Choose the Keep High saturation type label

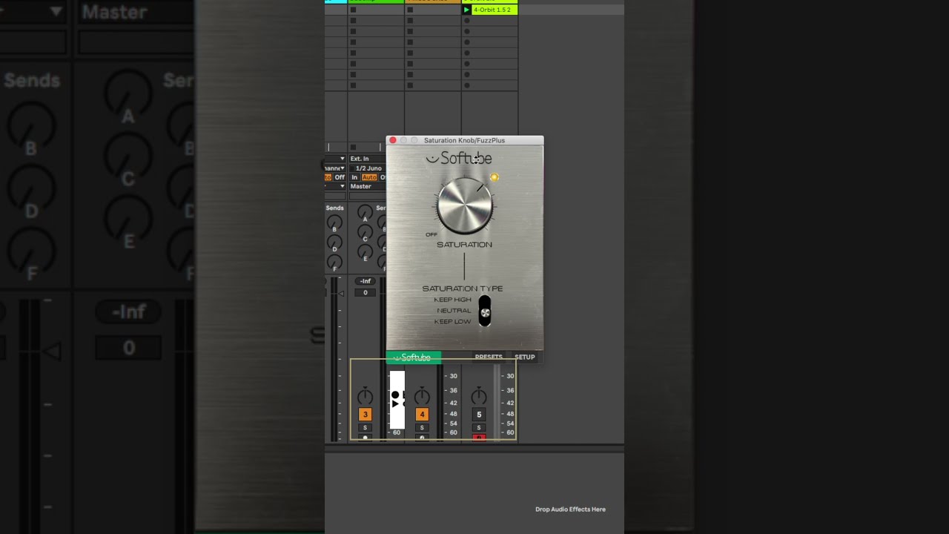pos(452,300)
